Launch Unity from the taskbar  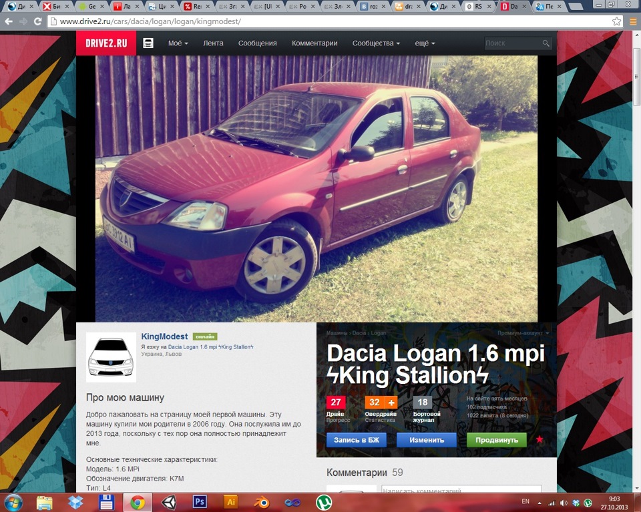(x=168, y=502)
